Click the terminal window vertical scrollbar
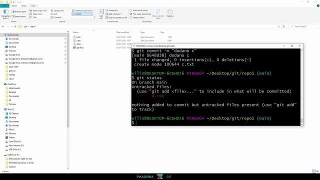This screenshot has width=320, height=180. point(302,87)
